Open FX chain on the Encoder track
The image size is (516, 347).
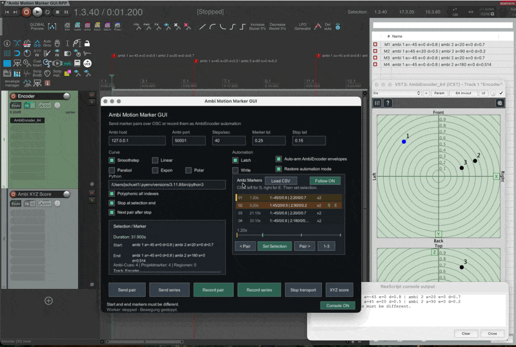click(27, 105)
